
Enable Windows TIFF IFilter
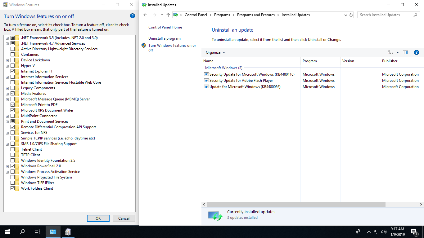pos(13,183)
